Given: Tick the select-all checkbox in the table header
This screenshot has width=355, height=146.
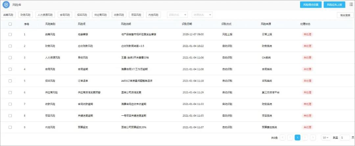Looking at the screenshot, I should 10,24.
